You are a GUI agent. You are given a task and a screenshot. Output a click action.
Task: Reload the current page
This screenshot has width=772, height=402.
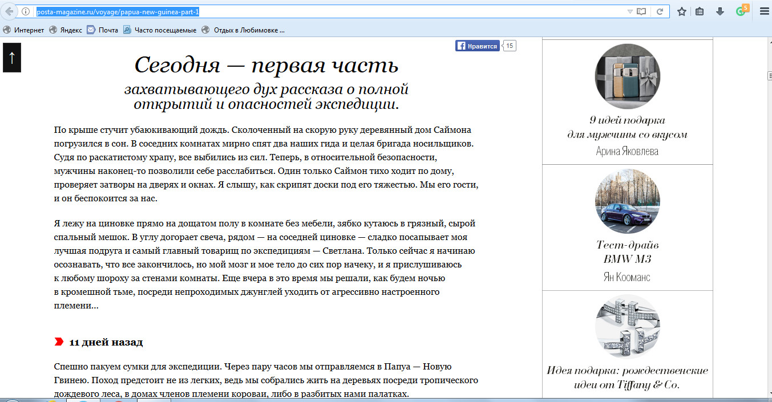(x=660, y=11)
